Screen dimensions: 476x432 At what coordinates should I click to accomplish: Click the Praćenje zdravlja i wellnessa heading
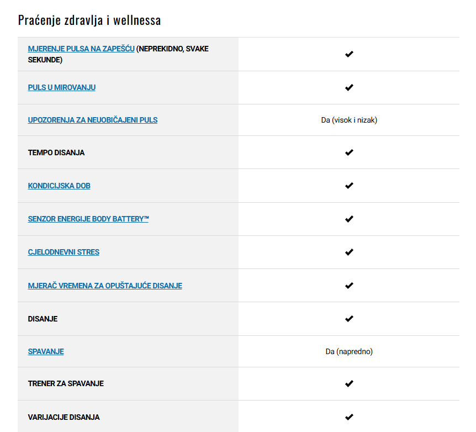89,20
